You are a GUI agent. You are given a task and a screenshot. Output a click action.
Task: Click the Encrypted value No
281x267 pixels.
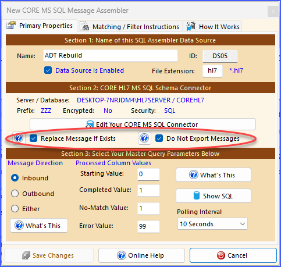click(x=108, y=111)
